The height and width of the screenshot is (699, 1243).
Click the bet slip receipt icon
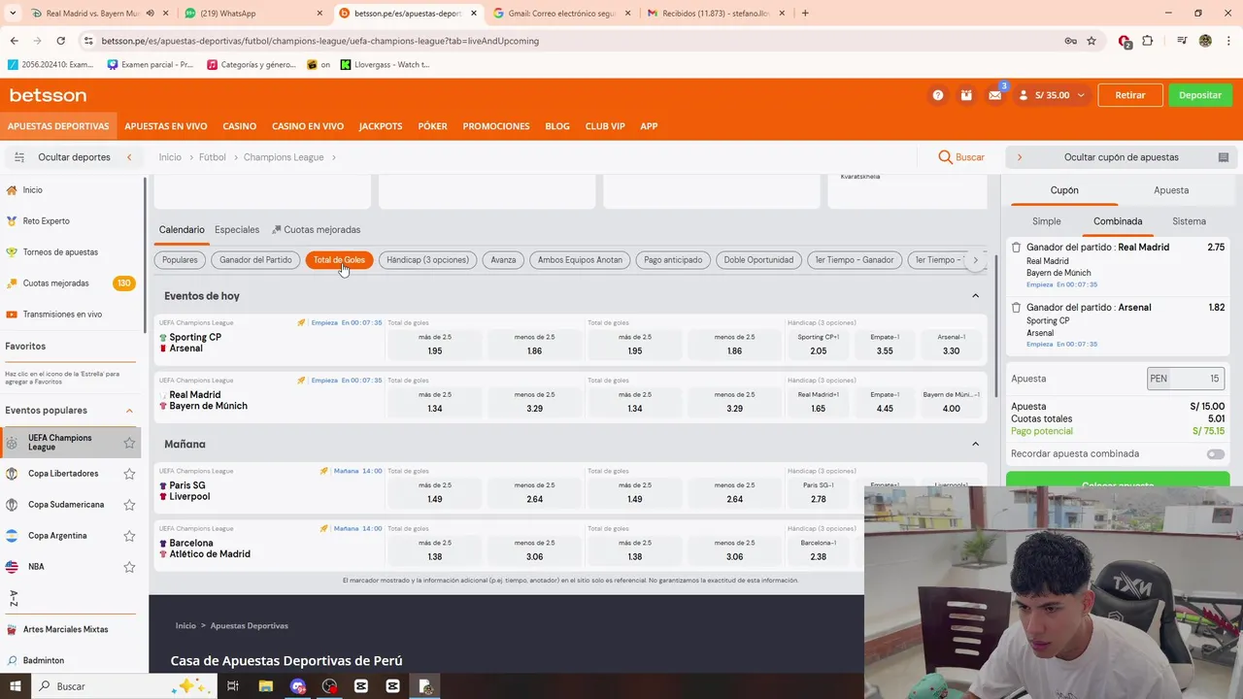[1224, 157]
